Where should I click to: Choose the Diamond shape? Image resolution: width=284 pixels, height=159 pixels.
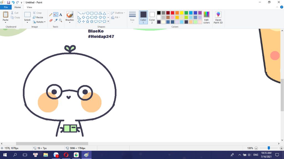point(83,17)
